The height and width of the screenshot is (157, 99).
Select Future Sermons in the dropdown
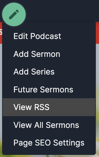coord(49,89)
